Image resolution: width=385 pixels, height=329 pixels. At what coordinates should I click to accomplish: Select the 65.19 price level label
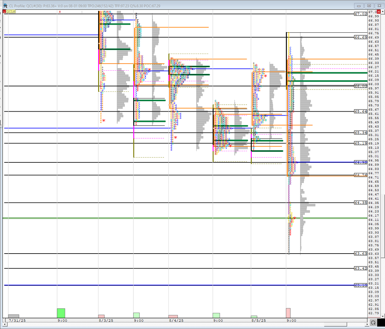360,143
